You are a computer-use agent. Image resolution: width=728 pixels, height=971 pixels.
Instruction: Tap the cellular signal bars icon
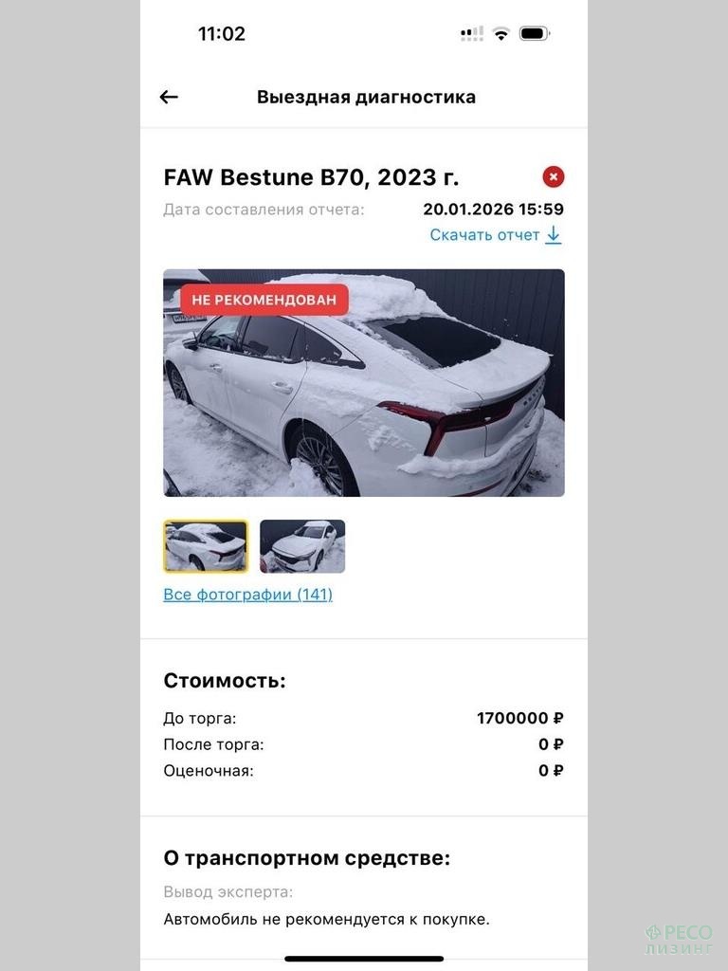tap(472, 33)
